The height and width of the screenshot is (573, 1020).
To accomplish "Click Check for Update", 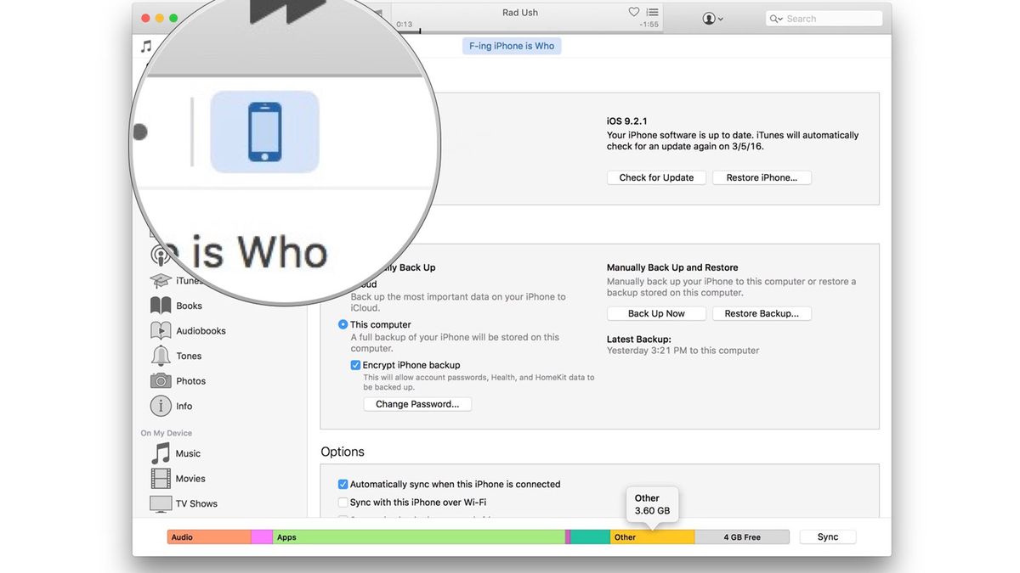I will point(656,177).
